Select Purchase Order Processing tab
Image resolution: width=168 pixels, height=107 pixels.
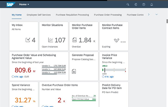click(x=108, y=15)
